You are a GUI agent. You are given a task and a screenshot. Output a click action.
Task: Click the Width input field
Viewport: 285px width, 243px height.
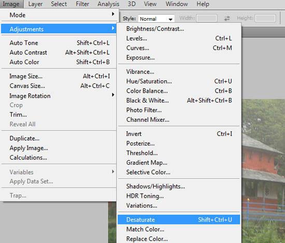pos(206,18)
